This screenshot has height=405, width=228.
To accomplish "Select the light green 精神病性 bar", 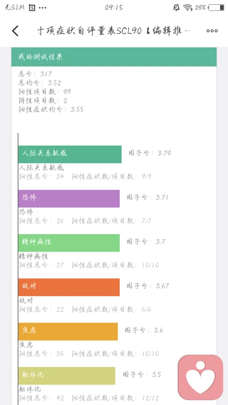I will [69, 243].
